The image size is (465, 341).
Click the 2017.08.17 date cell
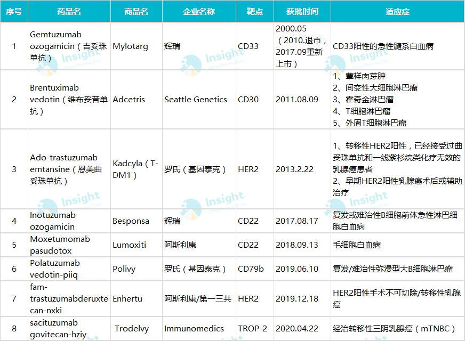(x=302, y=221)
